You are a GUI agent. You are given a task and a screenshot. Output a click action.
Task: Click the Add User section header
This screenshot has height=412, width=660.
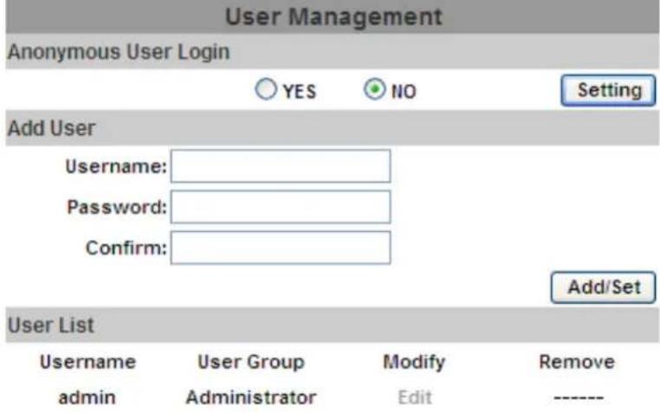click(x=333, y=128)
